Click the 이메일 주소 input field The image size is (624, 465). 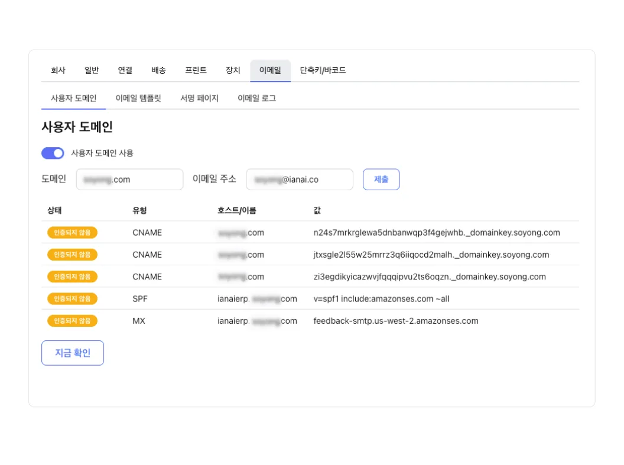coord(300,179)
